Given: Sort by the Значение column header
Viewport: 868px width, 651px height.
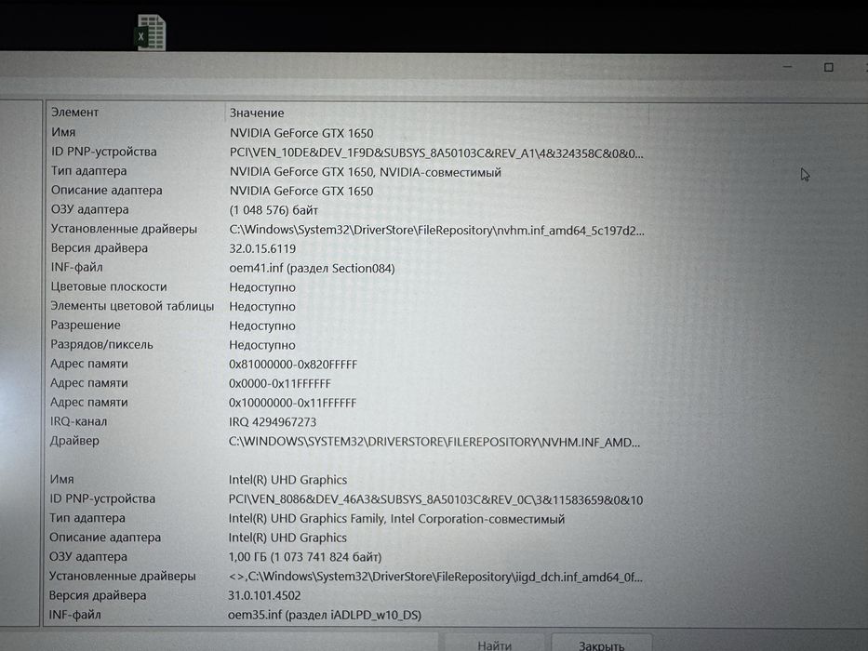Looking at the screenshot, I should coord(437,113).
